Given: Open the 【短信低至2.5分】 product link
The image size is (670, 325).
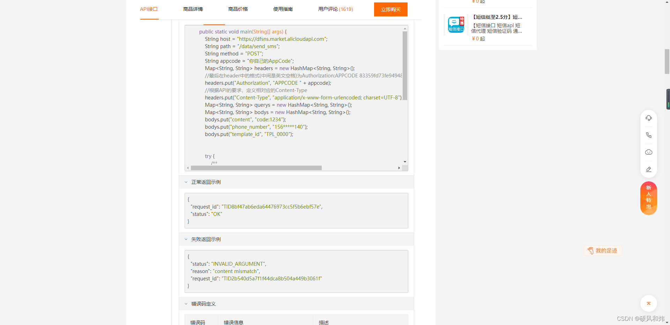Looking at the screenshot, I should (497, 17).
